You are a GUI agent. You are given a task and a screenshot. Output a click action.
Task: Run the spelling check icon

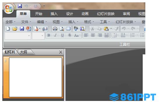(76, 29)
